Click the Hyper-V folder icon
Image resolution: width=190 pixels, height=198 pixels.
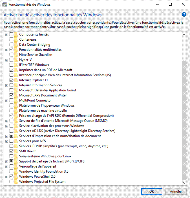[16, 60]
